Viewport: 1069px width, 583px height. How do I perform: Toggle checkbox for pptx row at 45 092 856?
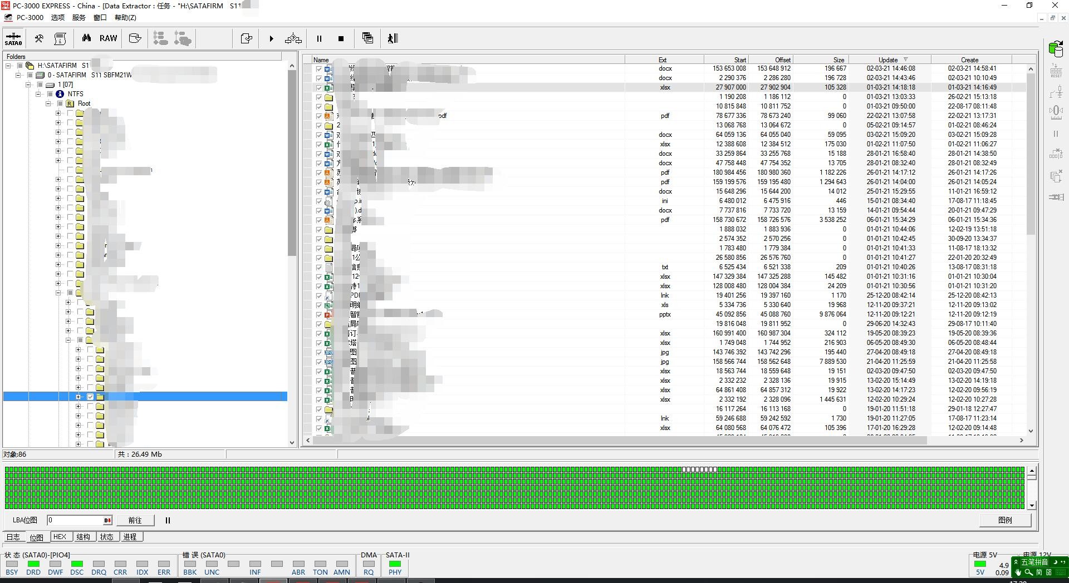(x=318, y=315)
